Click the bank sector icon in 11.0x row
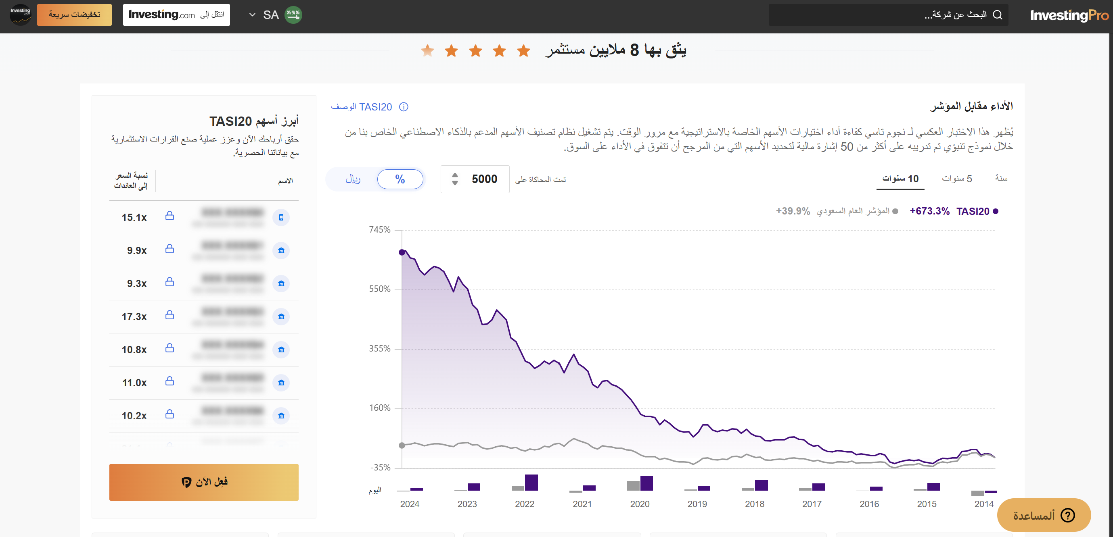Viewport: 1113px width, 537px height. point(281,383)
